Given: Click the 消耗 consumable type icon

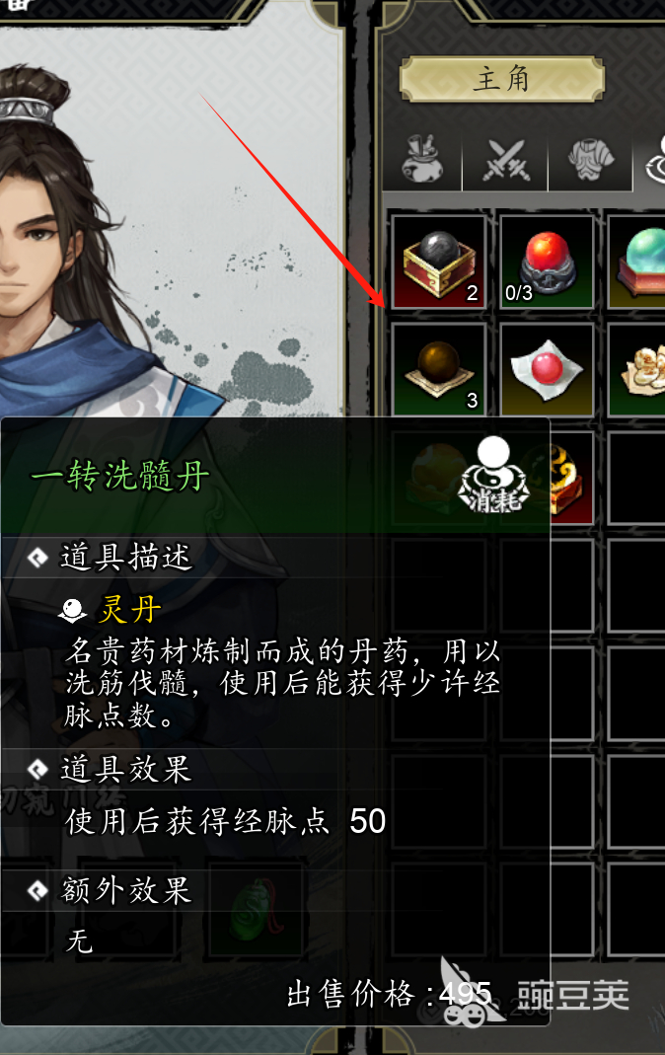Looking at the screenshot, I should tap(493, 475).
